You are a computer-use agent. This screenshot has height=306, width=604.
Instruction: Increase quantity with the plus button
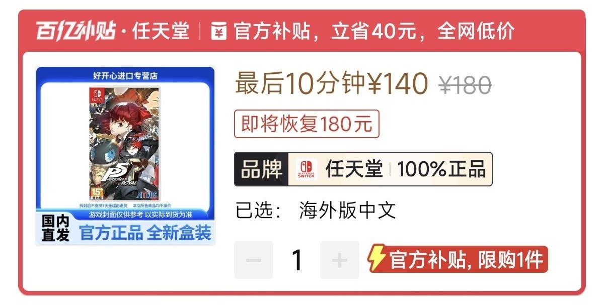tap(340, 260)
